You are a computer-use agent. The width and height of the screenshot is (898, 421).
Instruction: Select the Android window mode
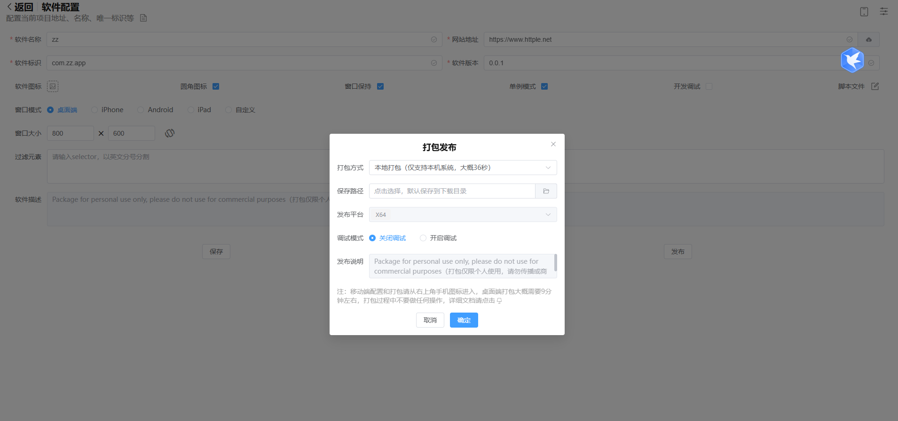click(155, 110)
